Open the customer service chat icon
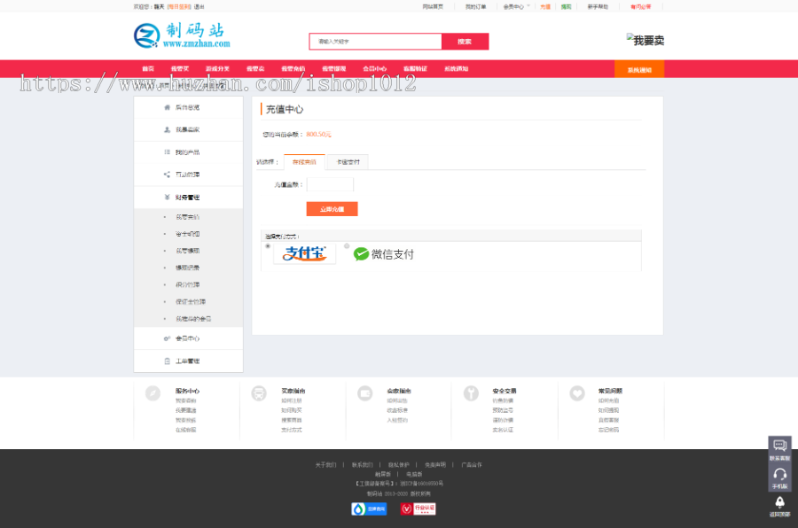 tap(779, 446)
